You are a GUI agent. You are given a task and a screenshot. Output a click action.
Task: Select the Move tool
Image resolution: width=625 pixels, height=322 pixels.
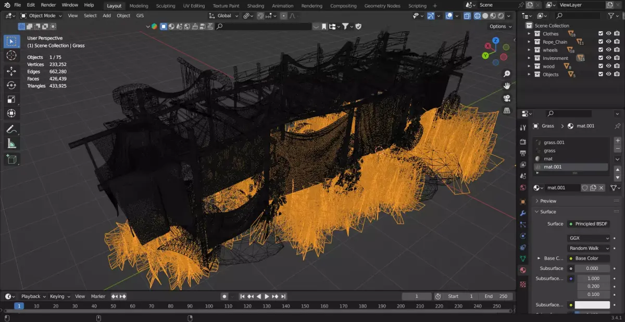pyautogui.click(x=11, y=71)
